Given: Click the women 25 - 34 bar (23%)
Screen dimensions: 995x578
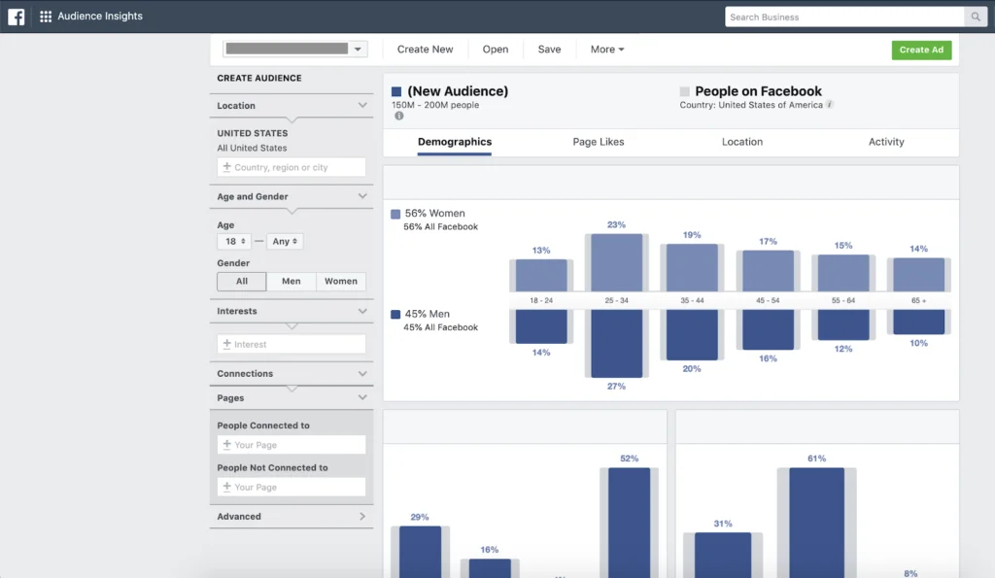Looking at the screenshot, I should pos(616,262).
